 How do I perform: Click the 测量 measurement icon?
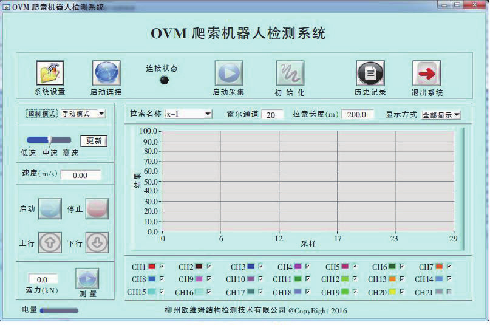(x=87, y=279)
